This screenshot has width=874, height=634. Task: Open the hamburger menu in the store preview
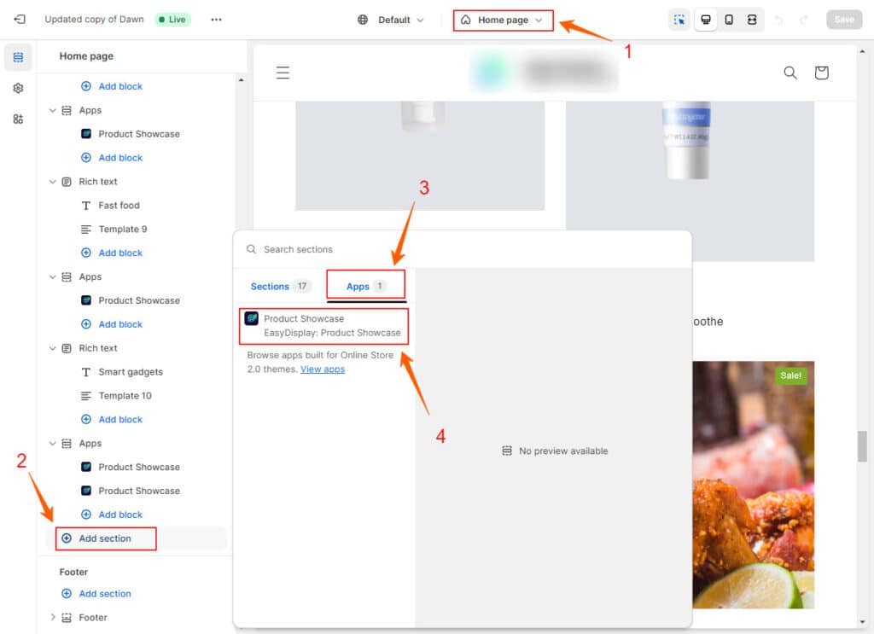coord(283,73)
